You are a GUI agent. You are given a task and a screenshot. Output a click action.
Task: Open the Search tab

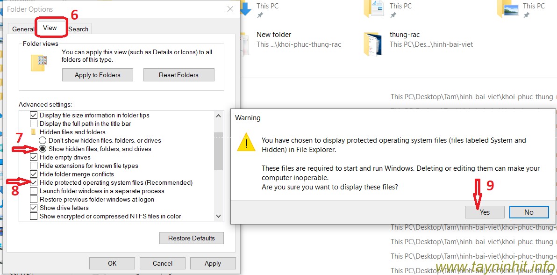[x=78, y=29]
